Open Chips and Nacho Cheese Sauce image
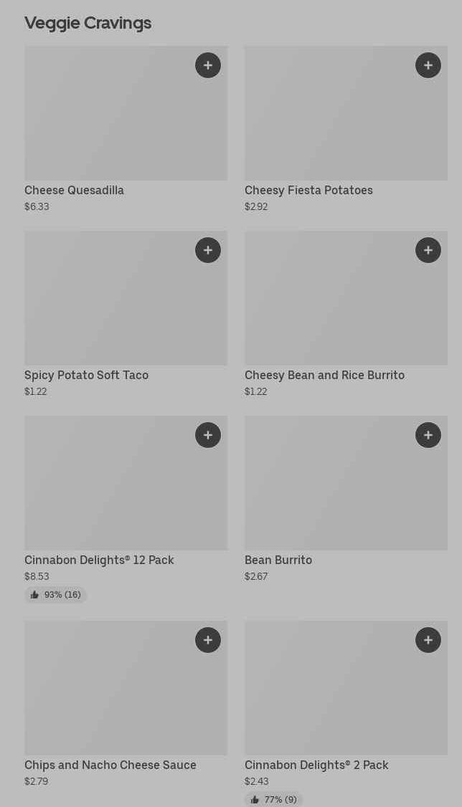462x807 pixels. tap(115, 694)
